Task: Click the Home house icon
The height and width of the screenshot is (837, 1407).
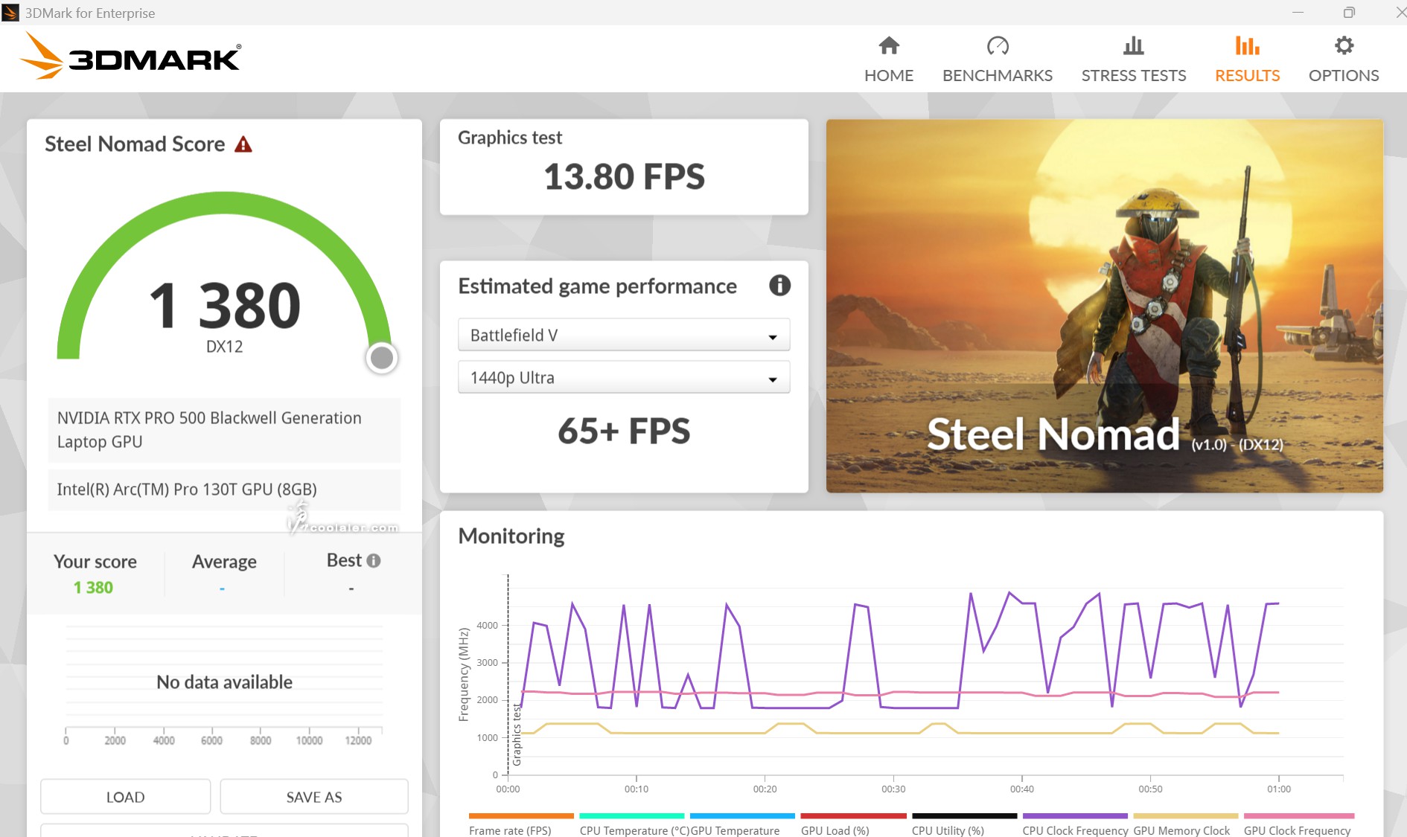Action: (x=888, y=46)
